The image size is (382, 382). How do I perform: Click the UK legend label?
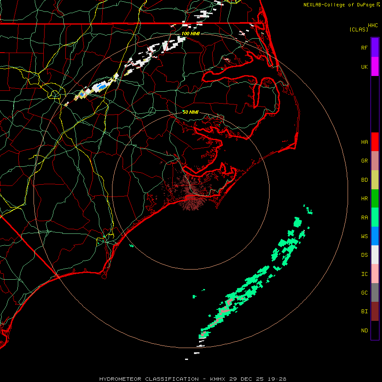click(x=364, y=67)
